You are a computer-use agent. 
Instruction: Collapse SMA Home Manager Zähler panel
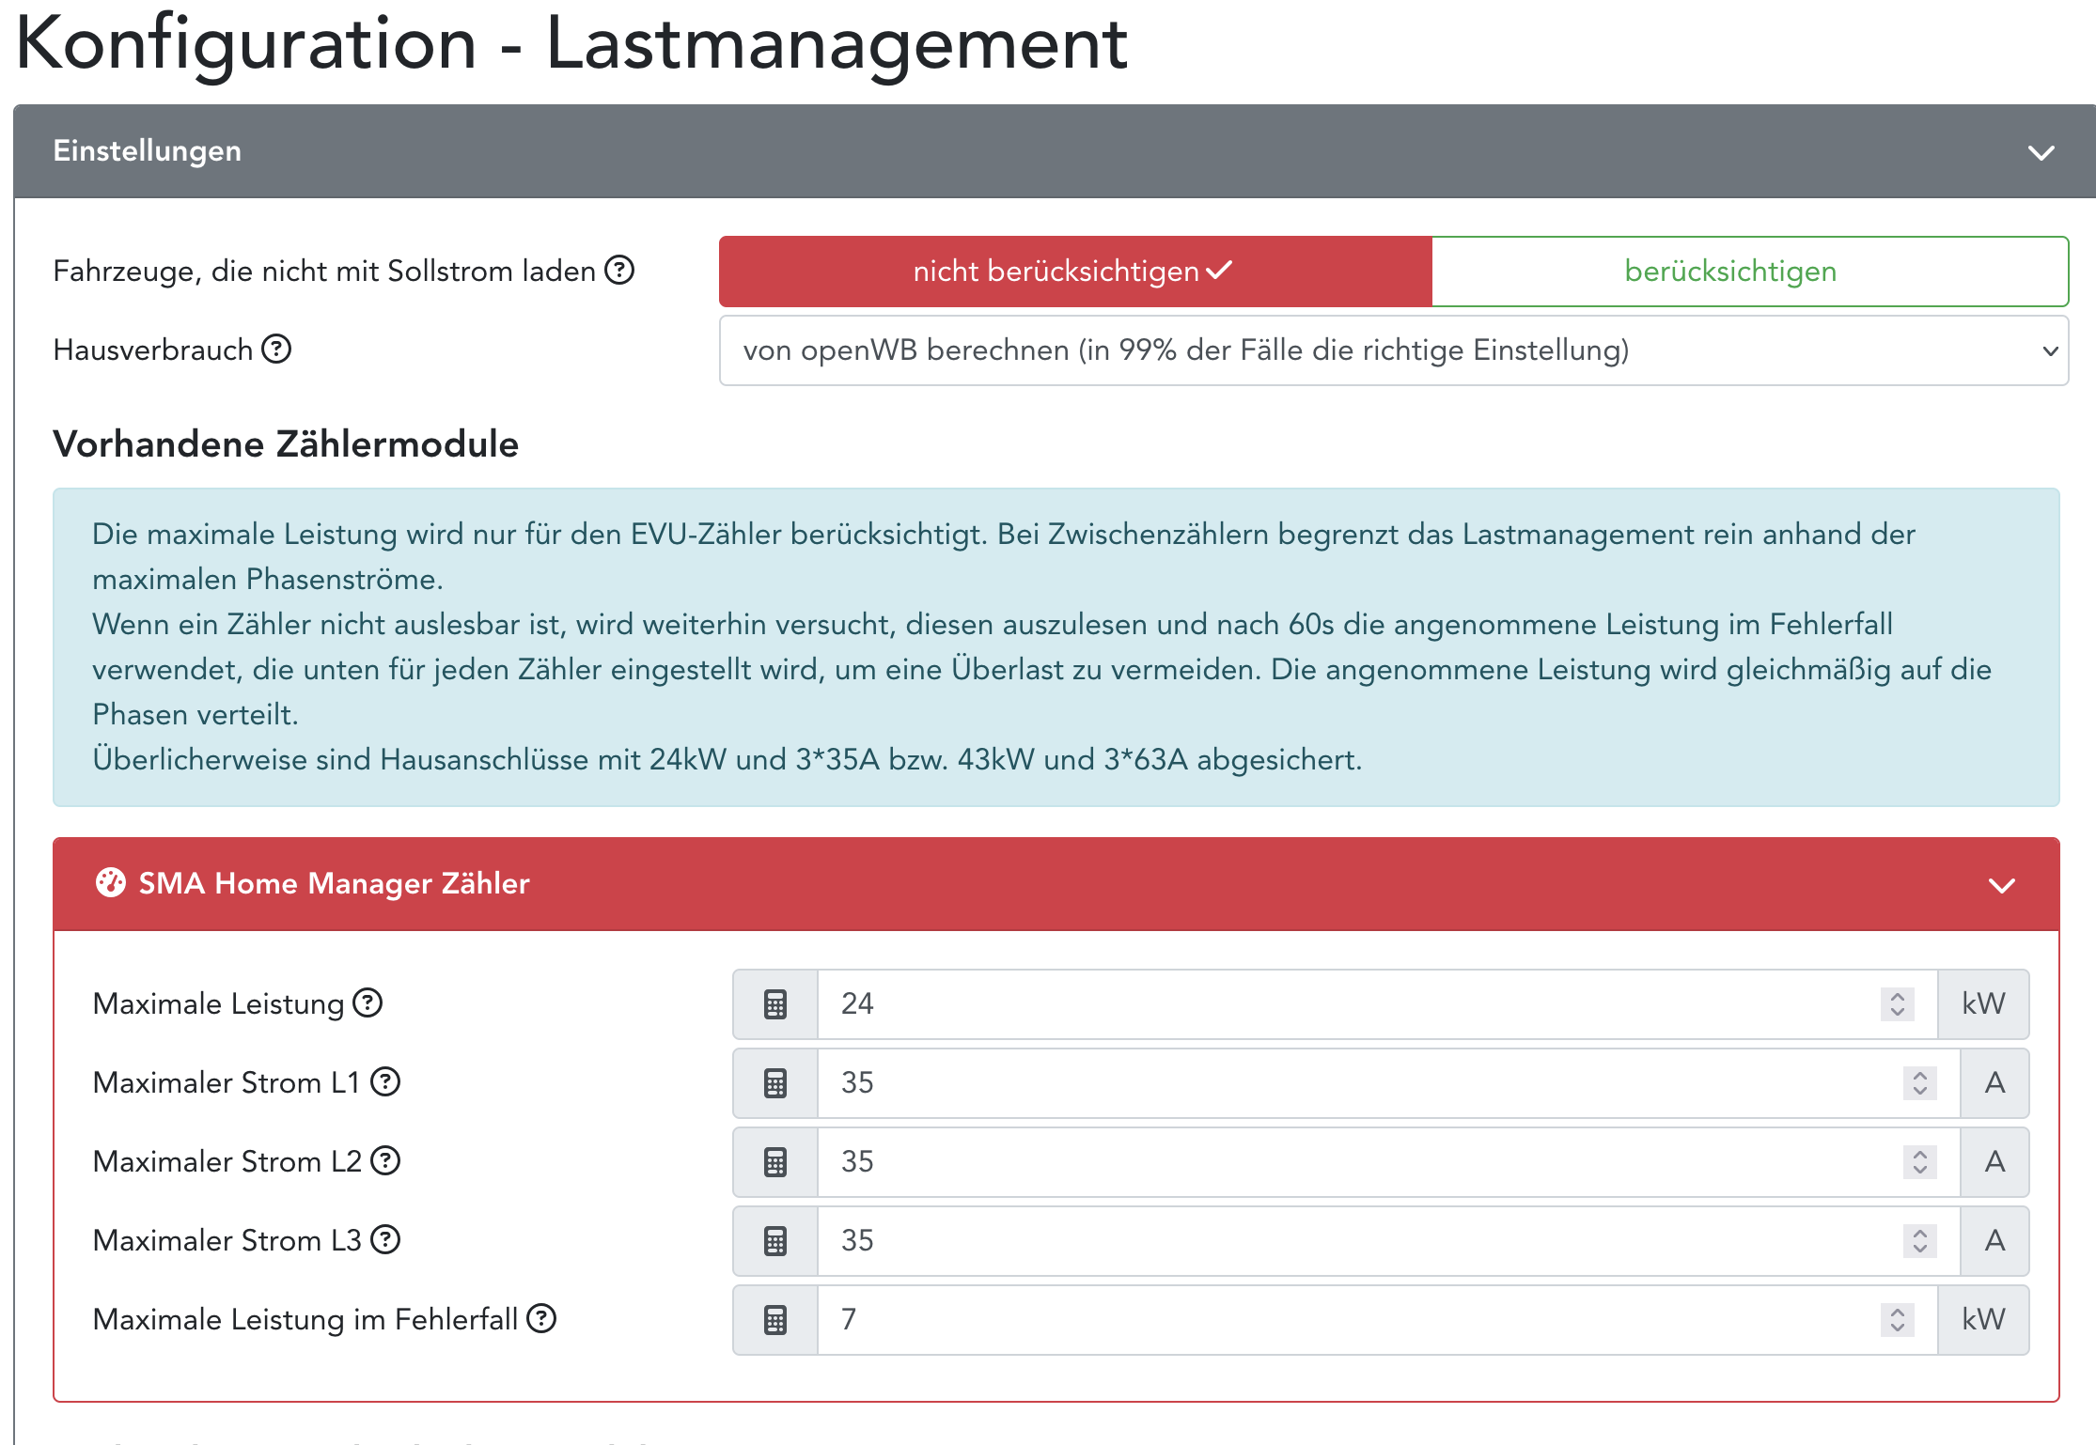pos(2002,885)
